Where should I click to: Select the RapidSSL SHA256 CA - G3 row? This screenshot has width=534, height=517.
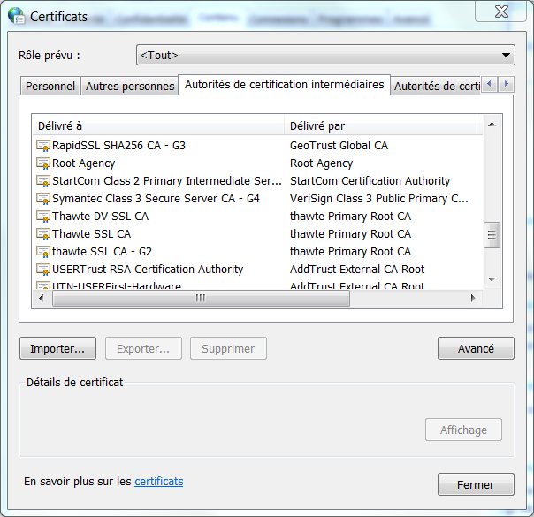click(258, 146)
